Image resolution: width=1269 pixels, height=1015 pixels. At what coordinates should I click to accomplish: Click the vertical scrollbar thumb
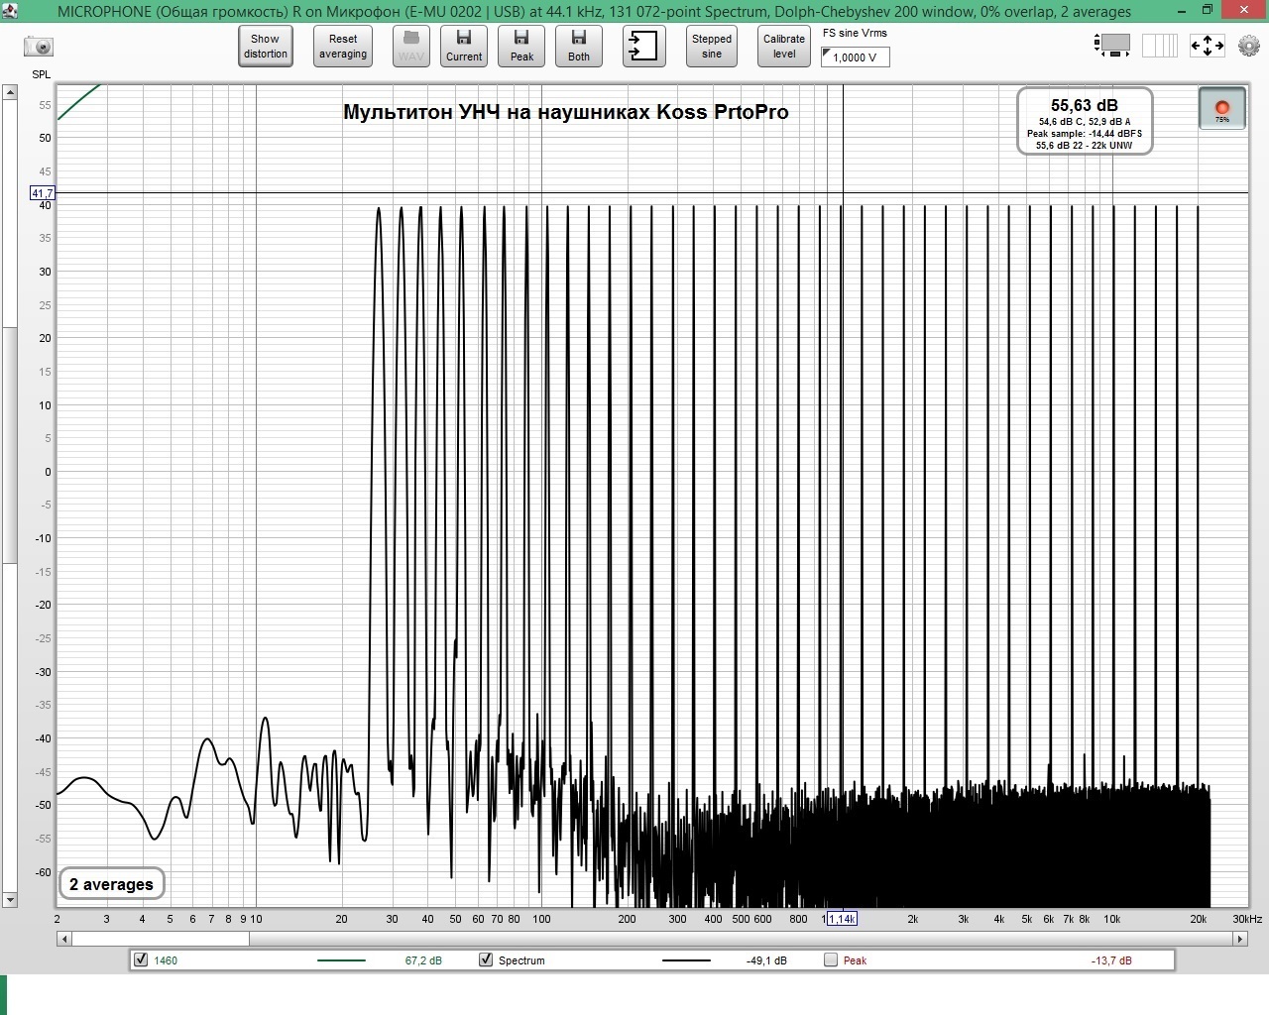[x=10, y=443]
